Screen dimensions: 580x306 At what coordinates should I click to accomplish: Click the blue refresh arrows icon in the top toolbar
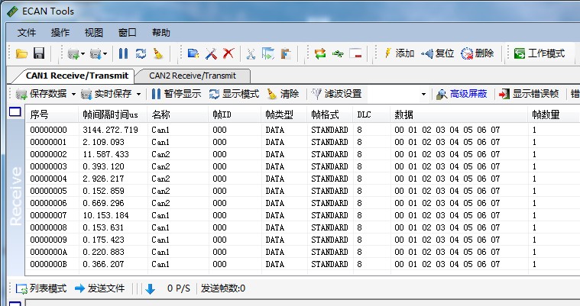[141, 53]
